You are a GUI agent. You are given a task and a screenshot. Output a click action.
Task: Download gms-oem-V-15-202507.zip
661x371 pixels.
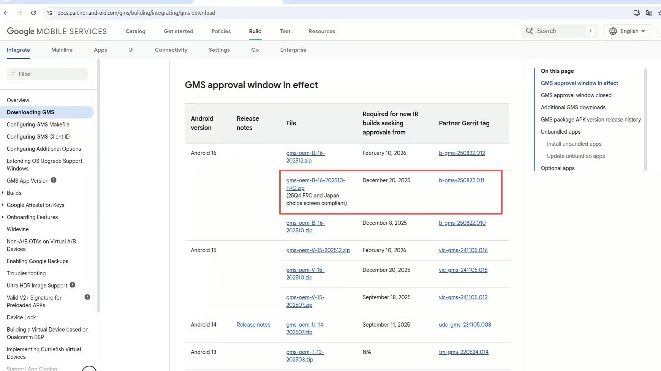[305, 301]
